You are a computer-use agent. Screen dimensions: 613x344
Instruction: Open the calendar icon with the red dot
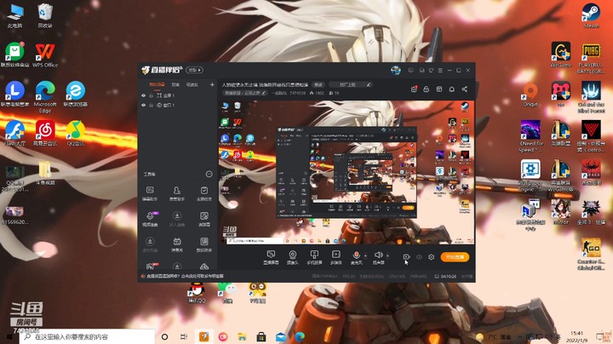pyautogui.click(x=414, y=89)
